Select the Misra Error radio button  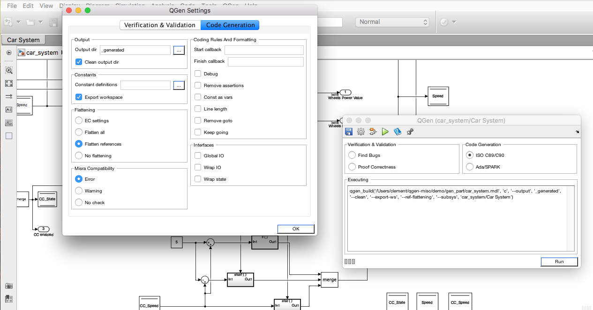(x=79, y=179)
